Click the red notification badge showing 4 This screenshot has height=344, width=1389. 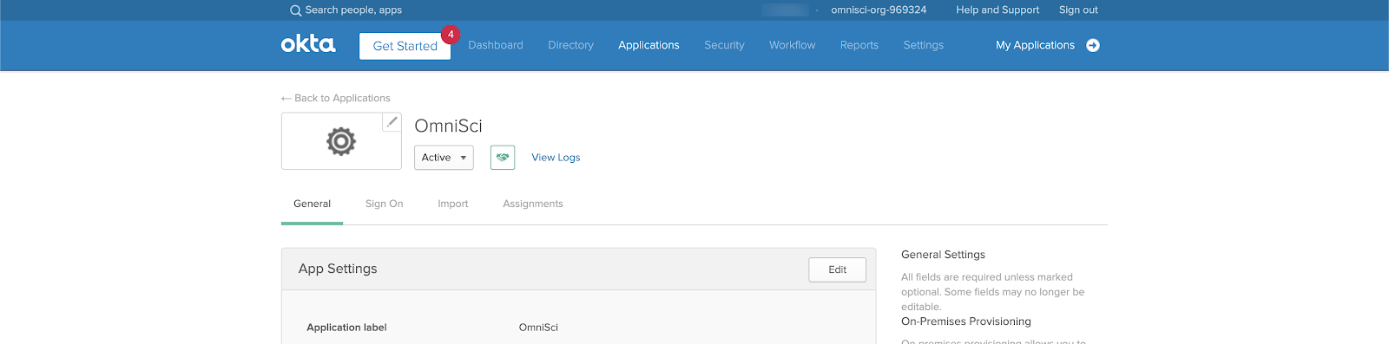(451, 35)
